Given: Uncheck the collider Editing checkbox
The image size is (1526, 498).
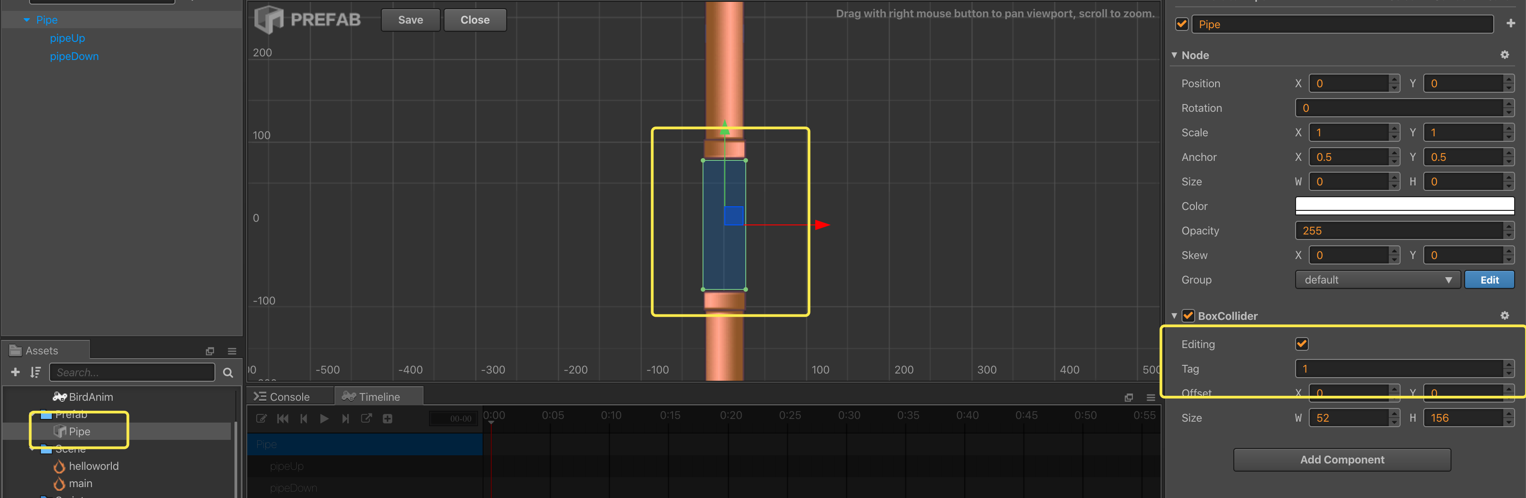Looking at the screenshot, I should [x=1302, y=344].
